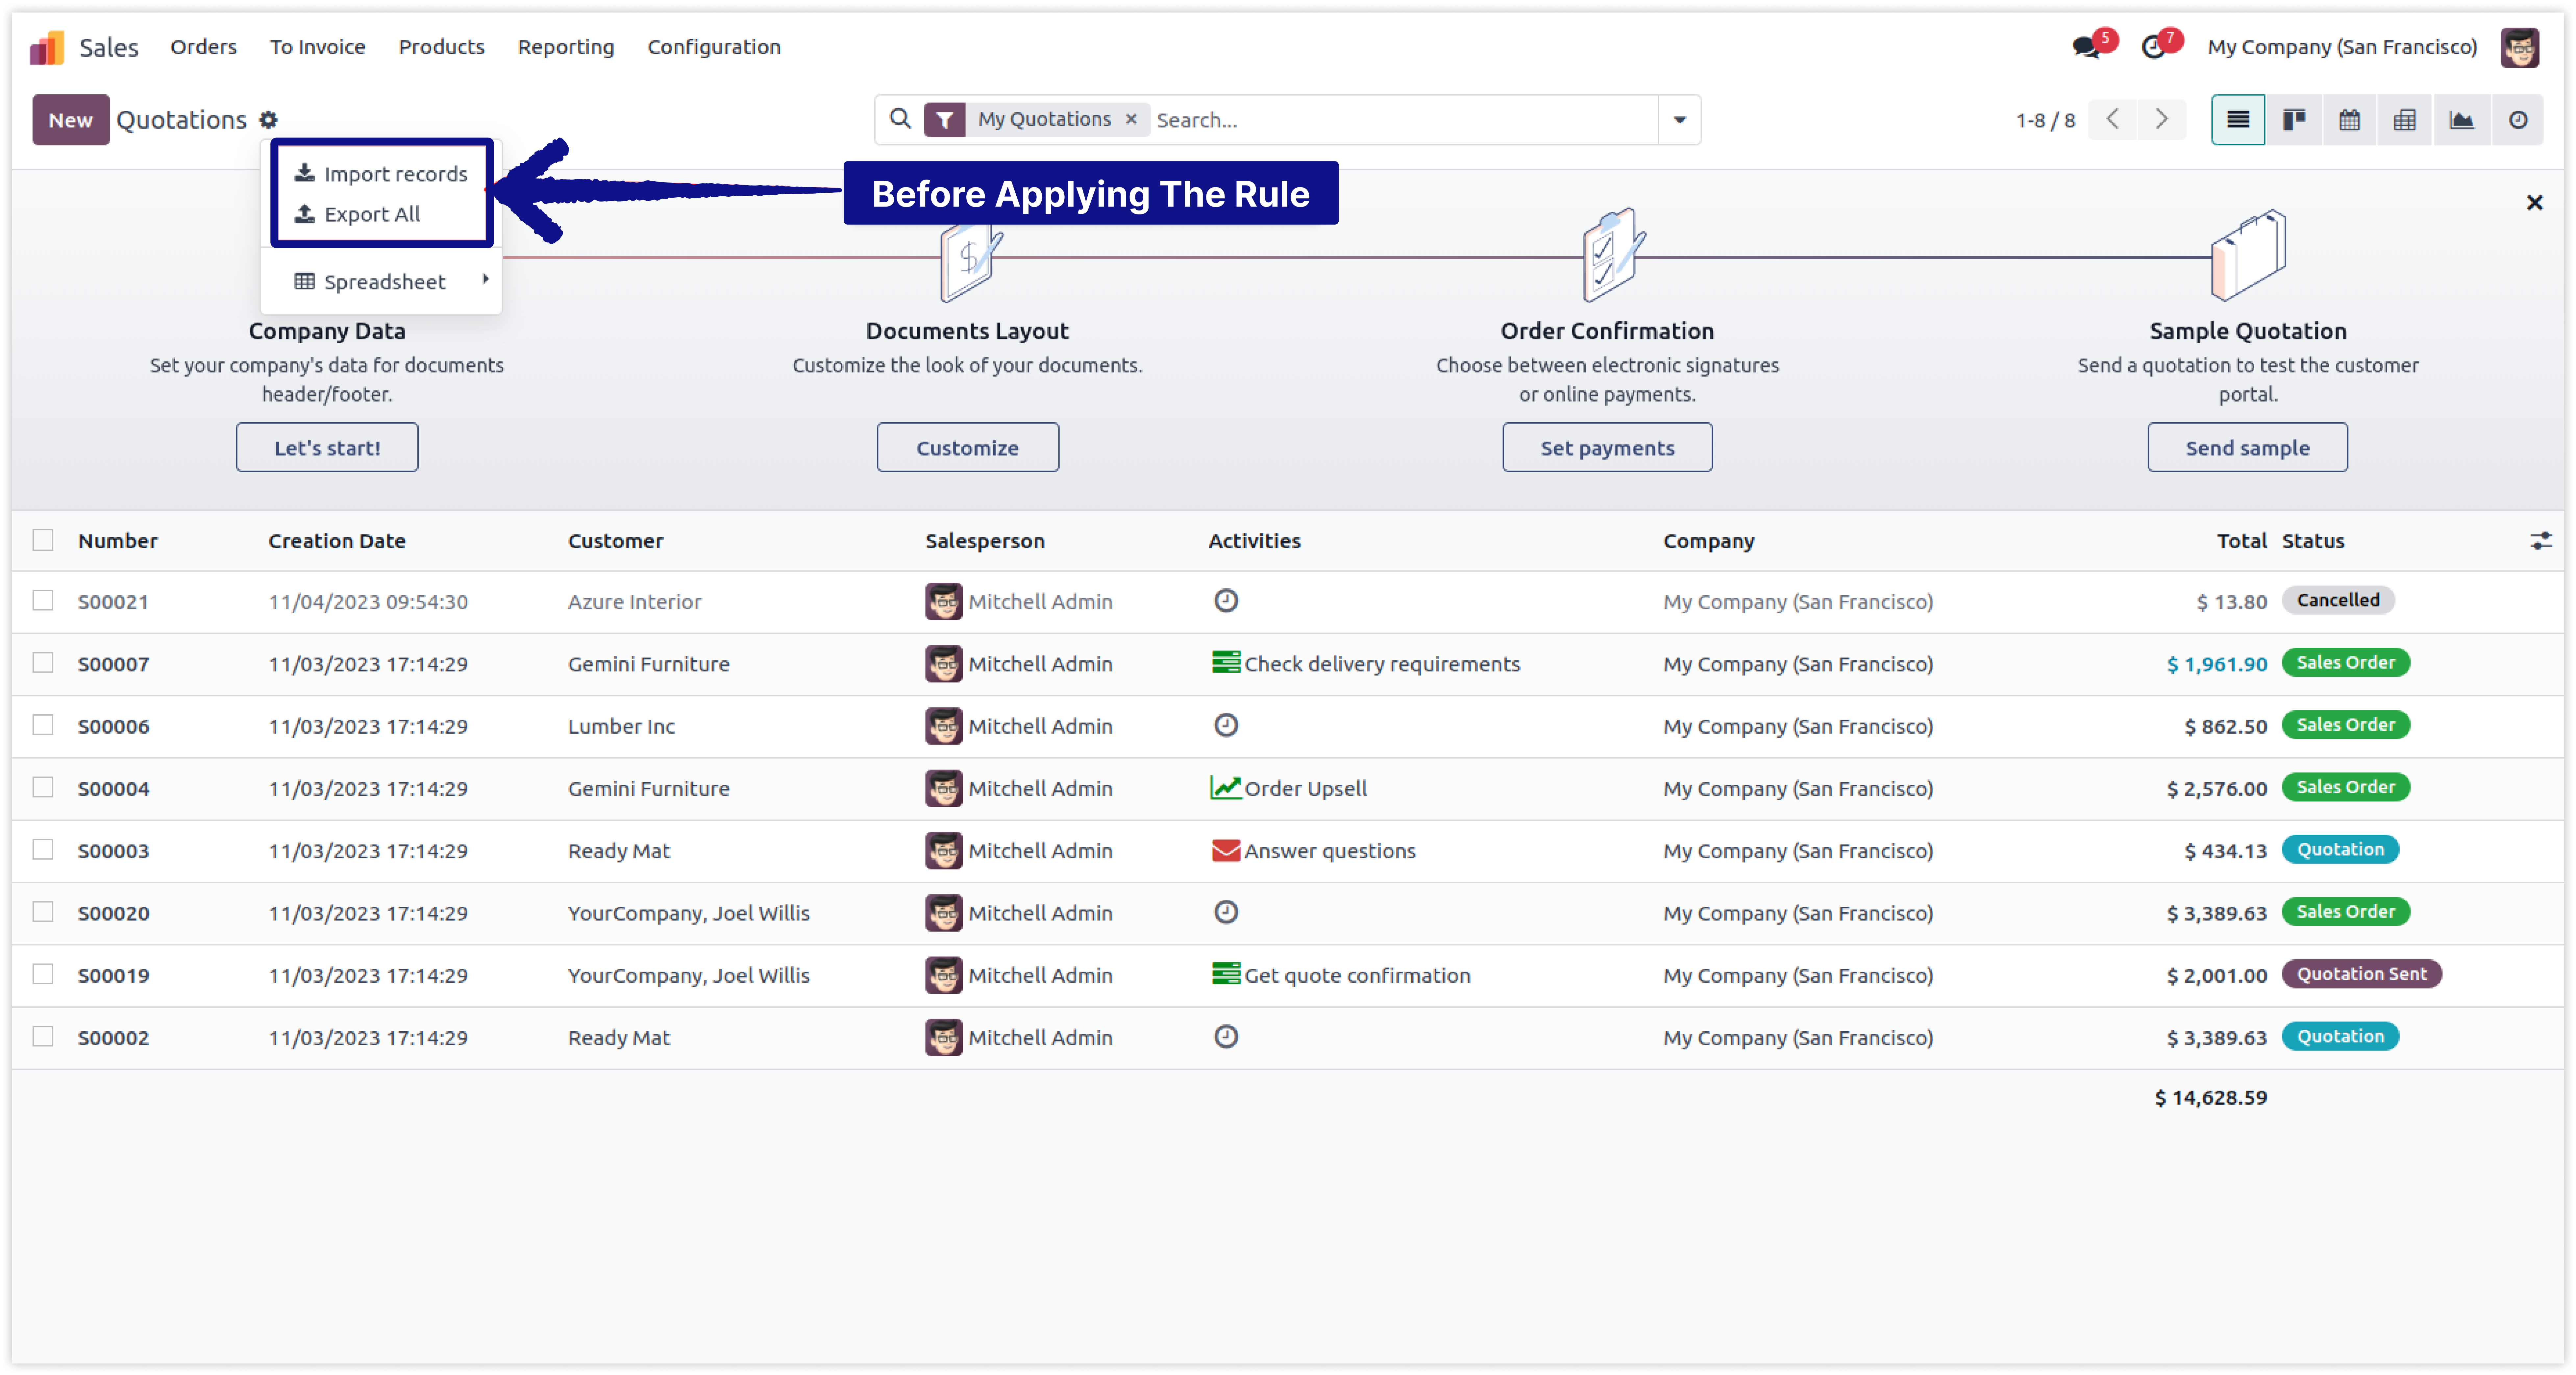
Task: Click activity clock for S00002
Action: pos(1226,1036)
